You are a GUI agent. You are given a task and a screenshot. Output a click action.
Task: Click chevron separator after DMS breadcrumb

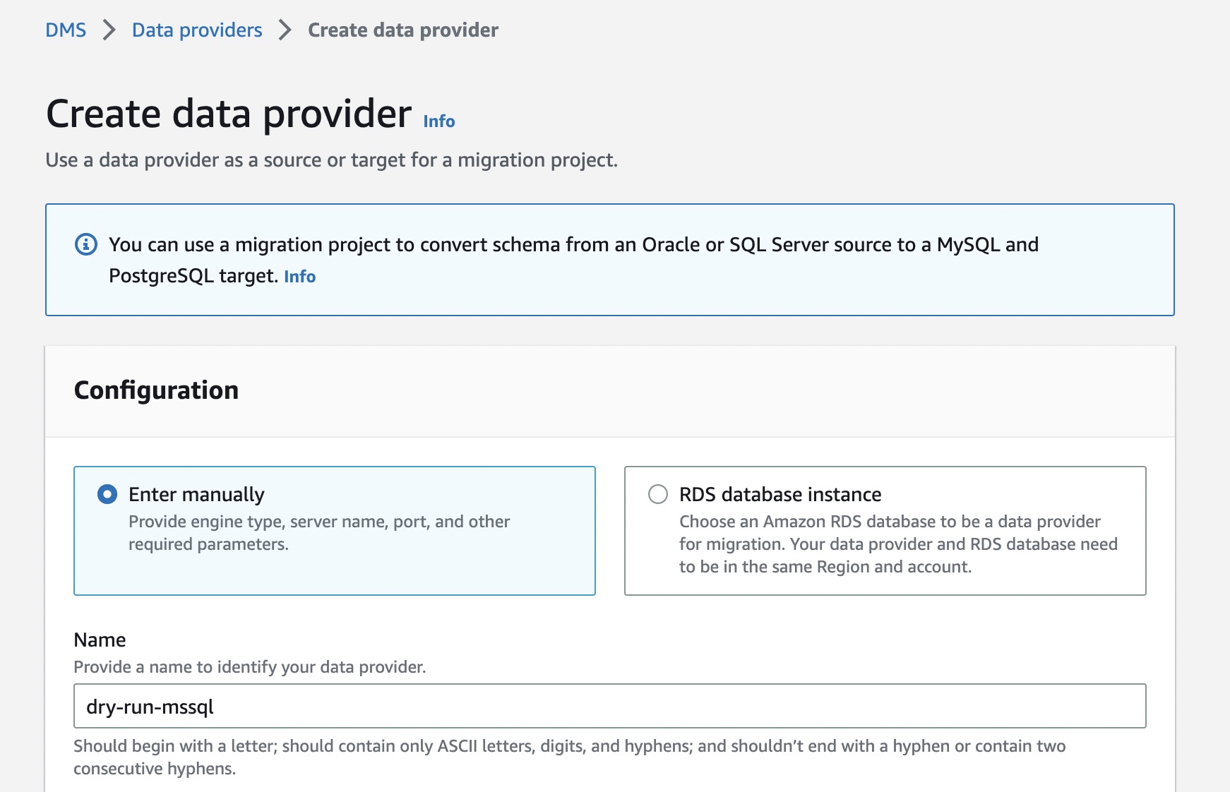pos(109,30)
